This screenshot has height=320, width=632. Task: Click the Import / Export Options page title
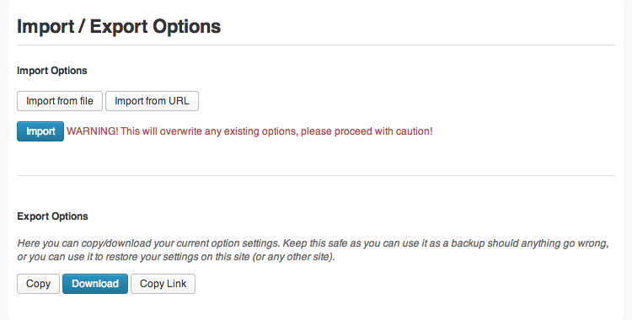point(119,27)
